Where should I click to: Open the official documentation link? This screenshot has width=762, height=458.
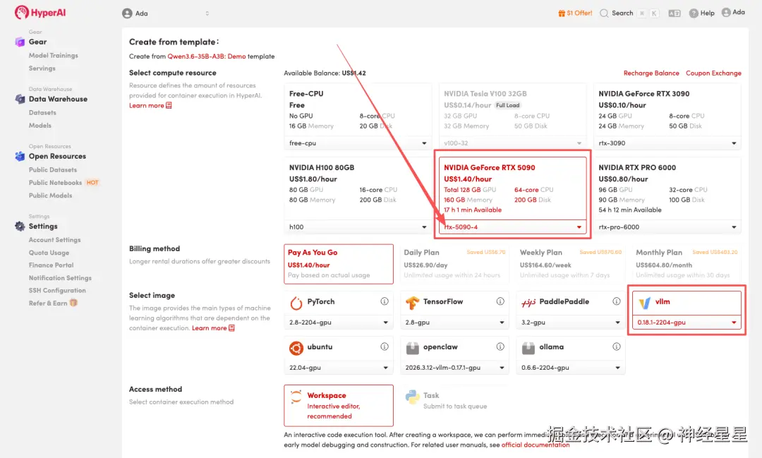(536, 445)
